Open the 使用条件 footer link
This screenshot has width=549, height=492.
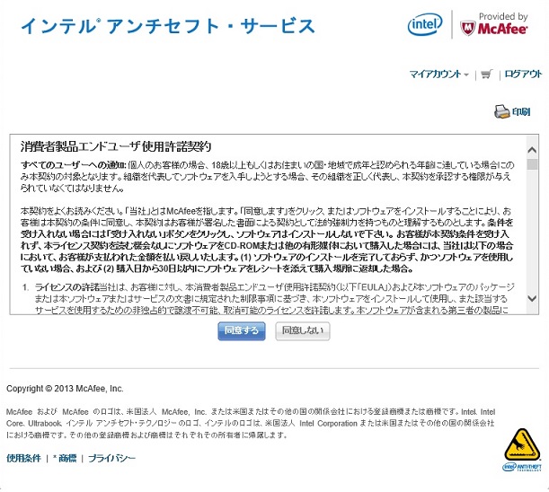click(23, 458)
